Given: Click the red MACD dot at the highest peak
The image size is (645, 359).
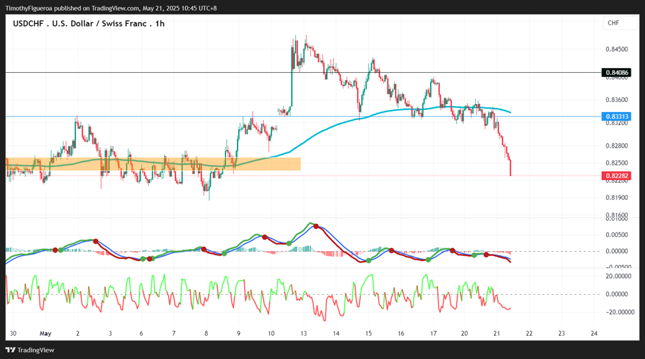Looking at the screenshot, I should pos(316,227).
